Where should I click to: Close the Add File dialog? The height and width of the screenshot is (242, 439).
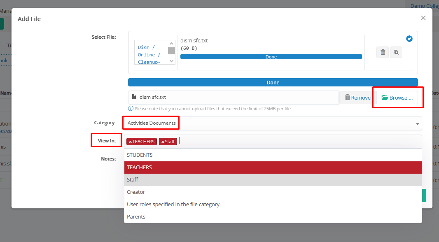click(423, 18)
